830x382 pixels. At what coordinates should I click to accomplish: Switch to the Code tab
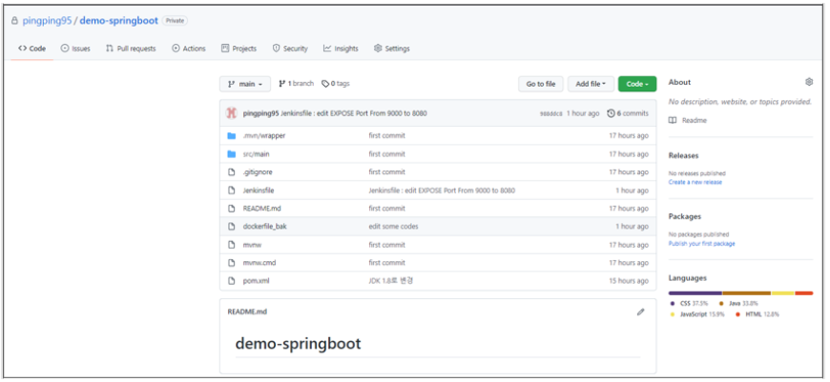coord(31,49)
